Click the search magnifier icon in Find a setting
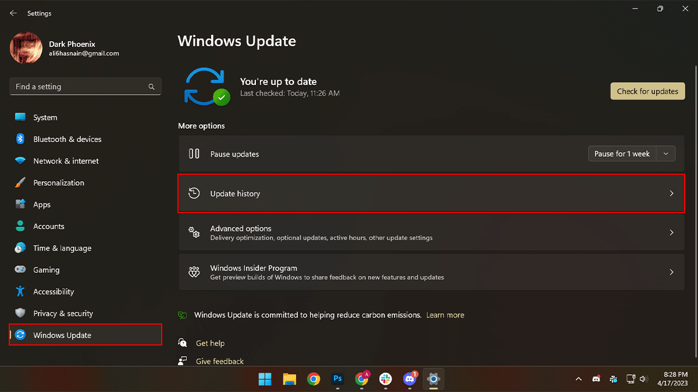This screenshot has height=392, width=698. coord(151,87)
